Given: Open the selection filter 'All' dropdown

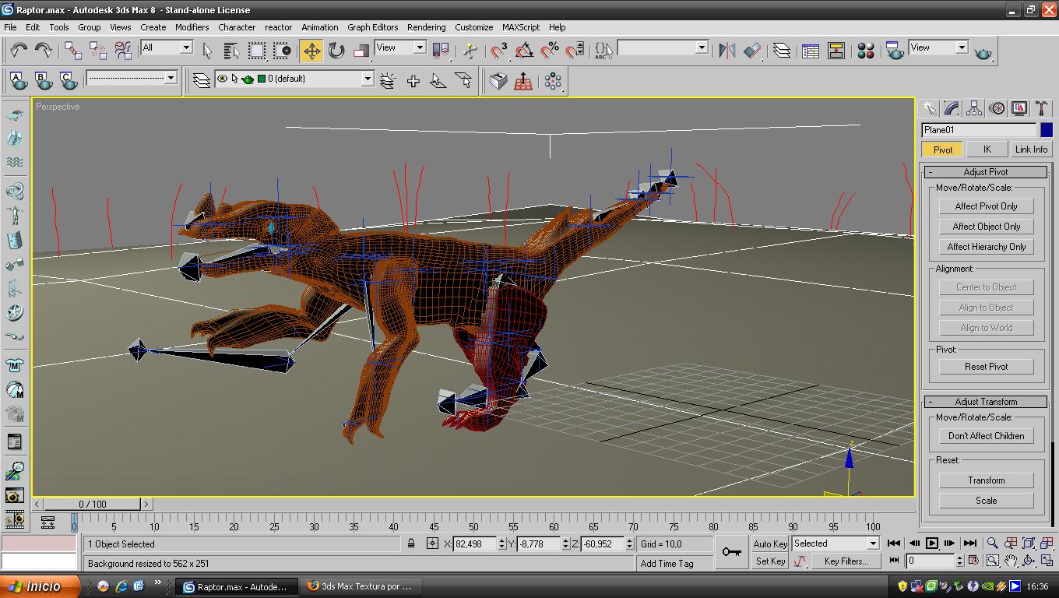Looking at the screenshot, I should (x=186, y=47).
